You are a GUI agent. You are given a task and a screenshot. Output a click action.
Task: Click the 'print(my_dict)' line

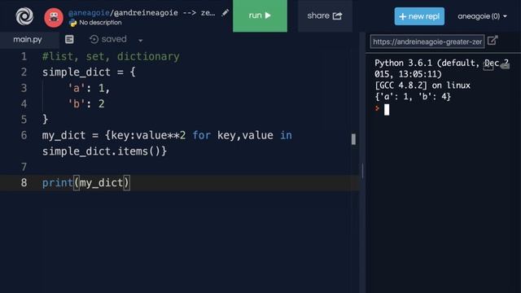(86, 182)
